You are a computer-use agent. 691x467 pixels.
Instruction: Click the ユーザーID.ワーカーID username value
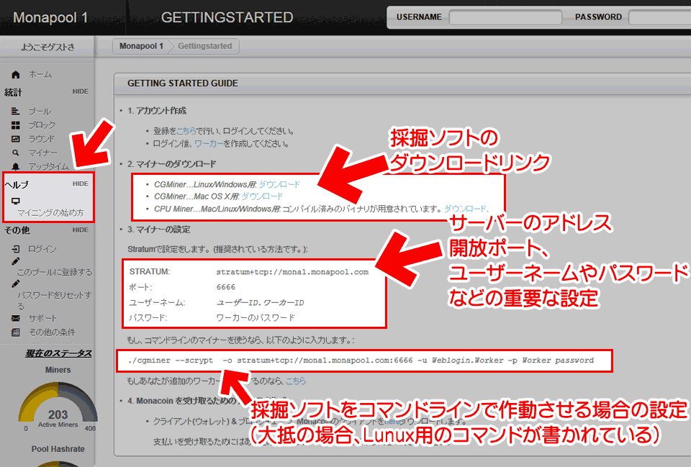pyautogui.click(x=260, y=303)
